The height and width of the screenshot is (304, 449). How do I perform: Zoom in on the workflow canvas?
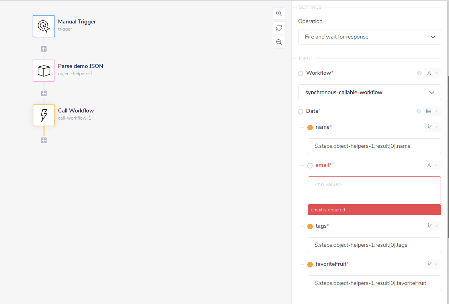pos(279,13)
